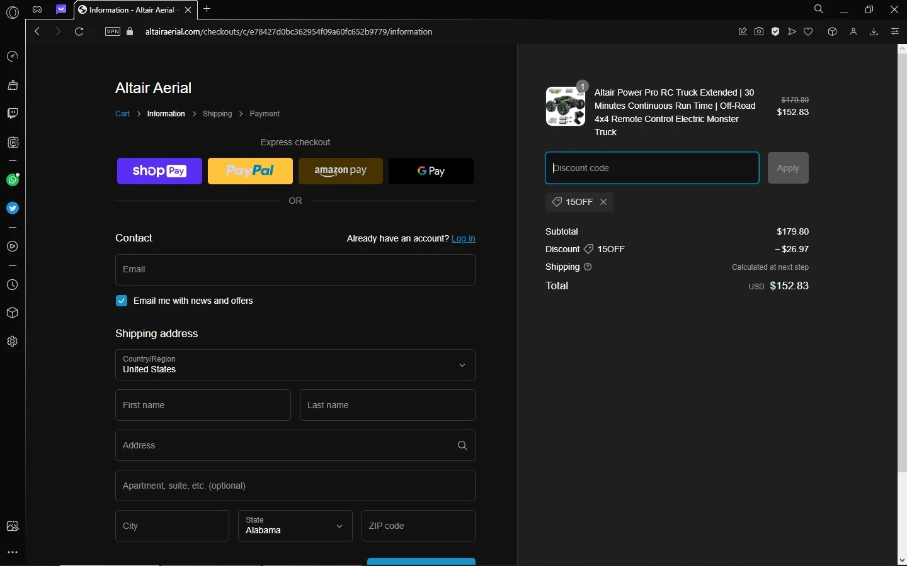Open sidebar three-dots setup menu

13,553
